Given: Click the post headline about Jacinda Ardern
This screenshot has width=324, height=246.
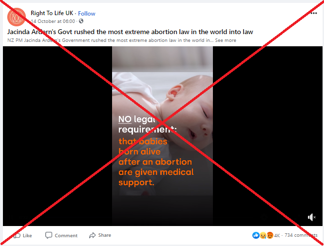Looking at the screenshot, I should click(130, 32).
